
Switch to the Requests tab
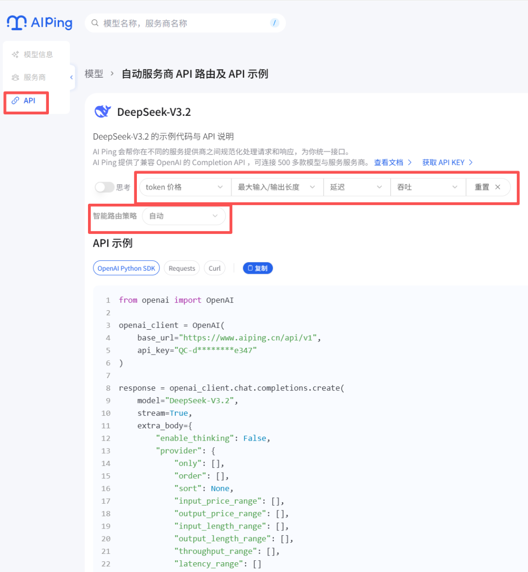[x=182, y=268]
